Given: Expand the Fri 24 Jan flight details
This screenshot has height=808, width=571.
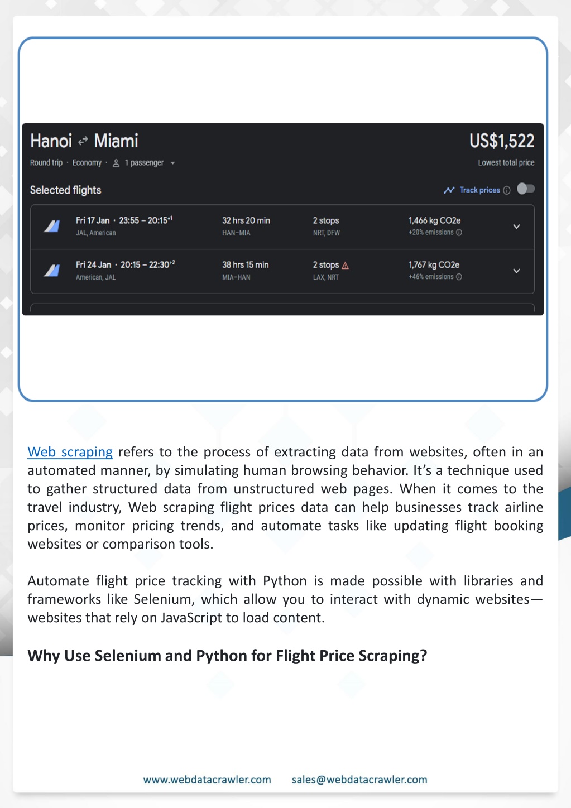Looking at the screenshot, I should click(x=516, y=271).
